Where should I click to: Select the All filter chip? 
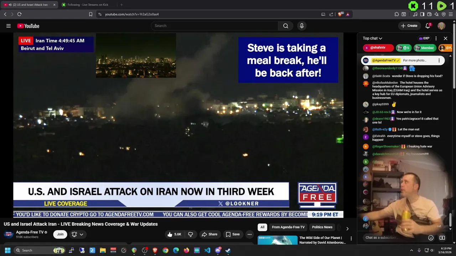click(263, 227)
